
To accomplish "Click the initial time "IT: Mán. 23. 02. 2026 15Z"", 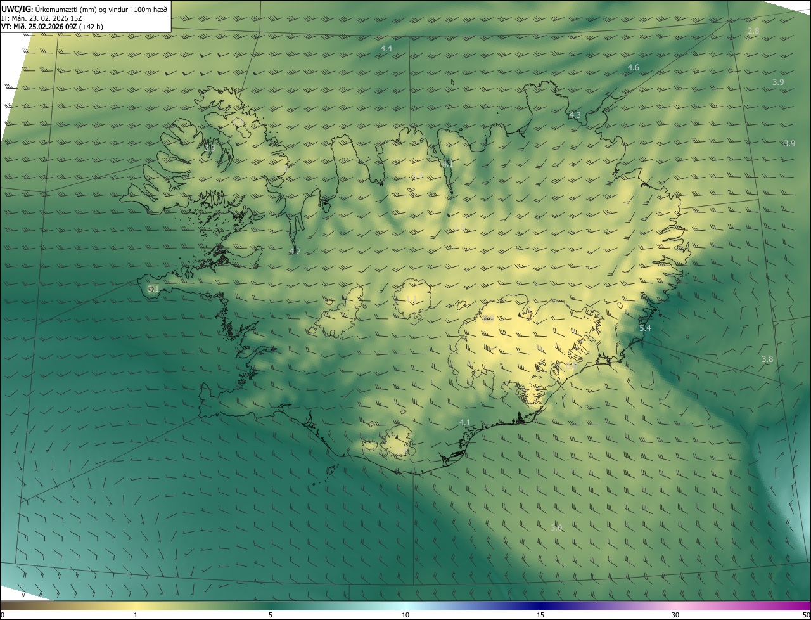I will (x=42, y=18).
